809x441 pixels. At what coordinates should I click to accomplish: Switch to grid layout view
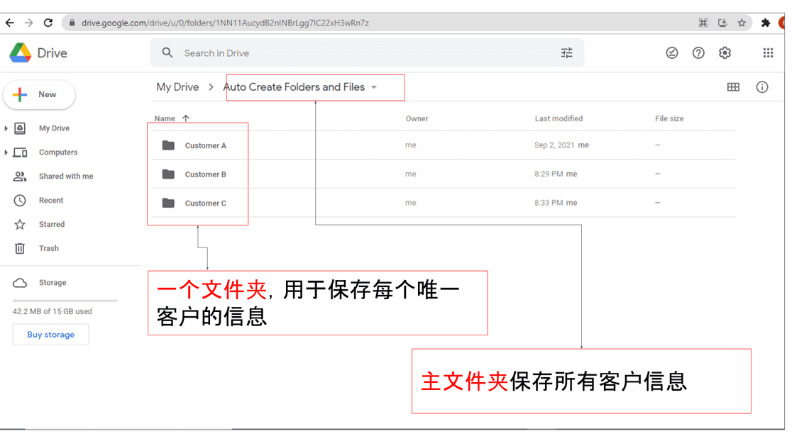point(733,87)
